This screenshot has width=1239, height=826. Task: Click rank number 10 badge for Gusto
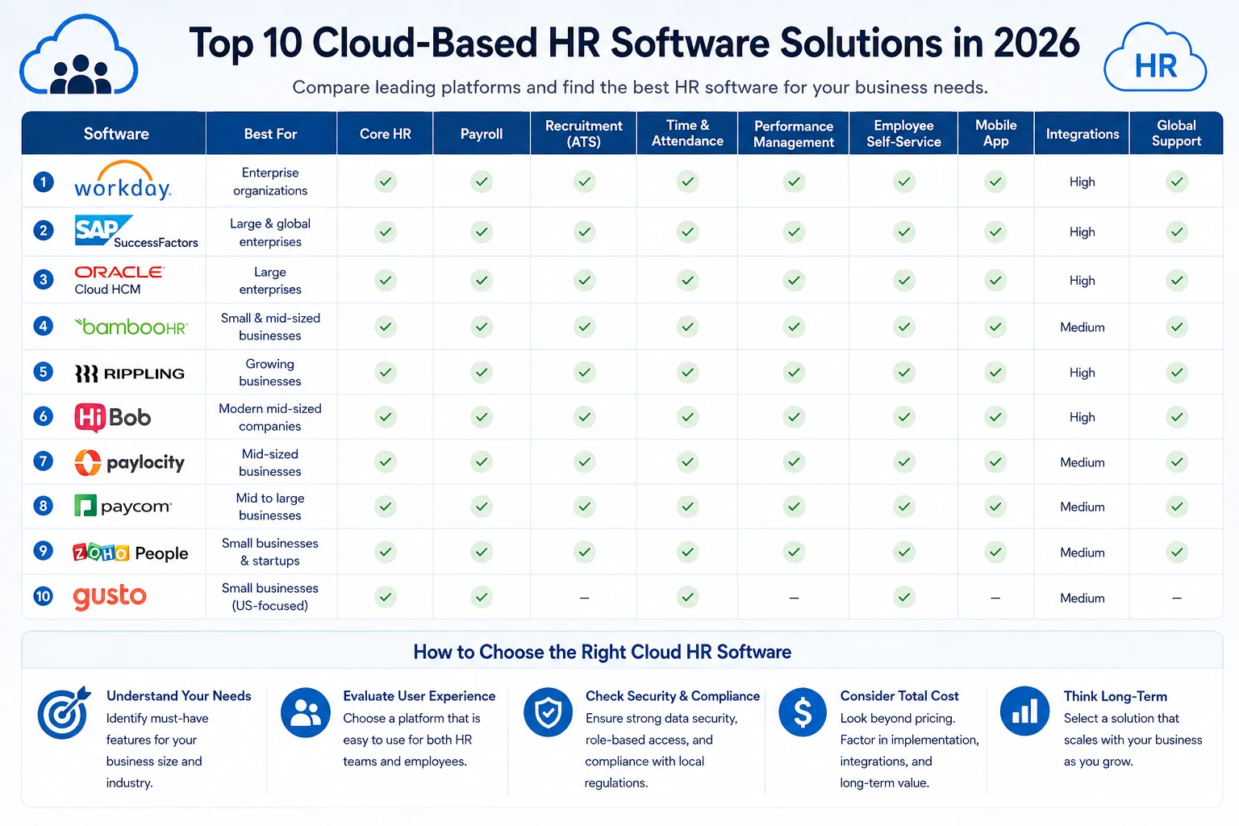(44, 596)
